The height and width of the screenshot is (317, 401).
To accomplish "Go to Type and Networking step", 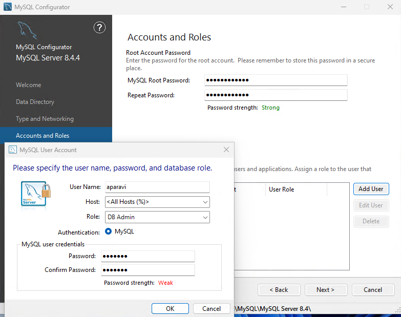I will [45, 119].
